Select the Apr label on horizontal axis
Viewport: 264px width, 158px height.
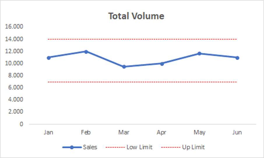[161, 132]
